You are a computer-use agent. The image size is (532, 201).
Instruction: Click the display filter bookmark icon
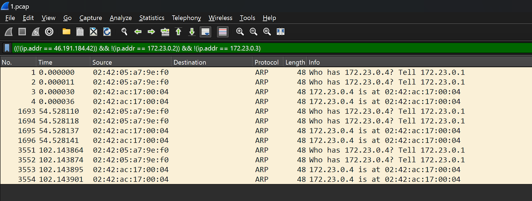click(7, 48)
